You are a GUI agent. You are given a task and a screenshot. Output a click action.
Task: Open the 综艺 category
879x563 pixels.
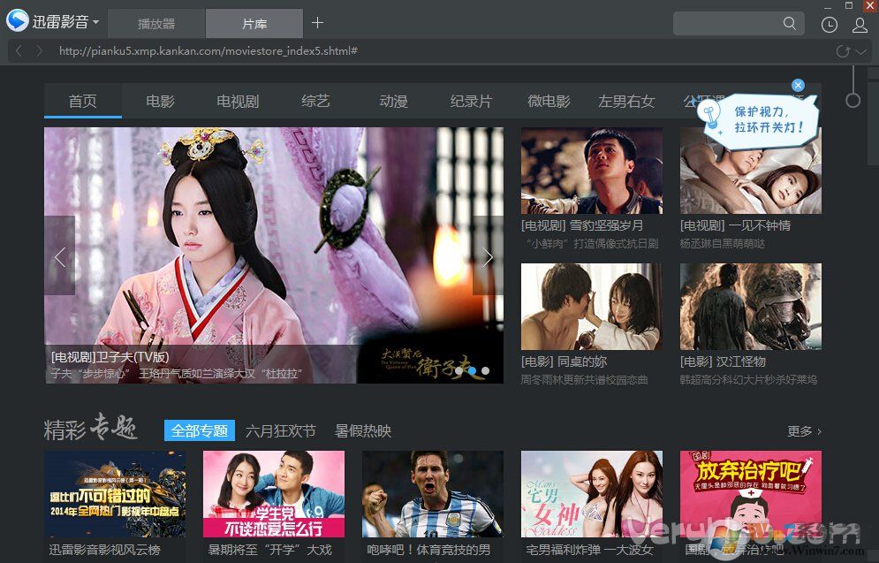[x=315, y=101]
